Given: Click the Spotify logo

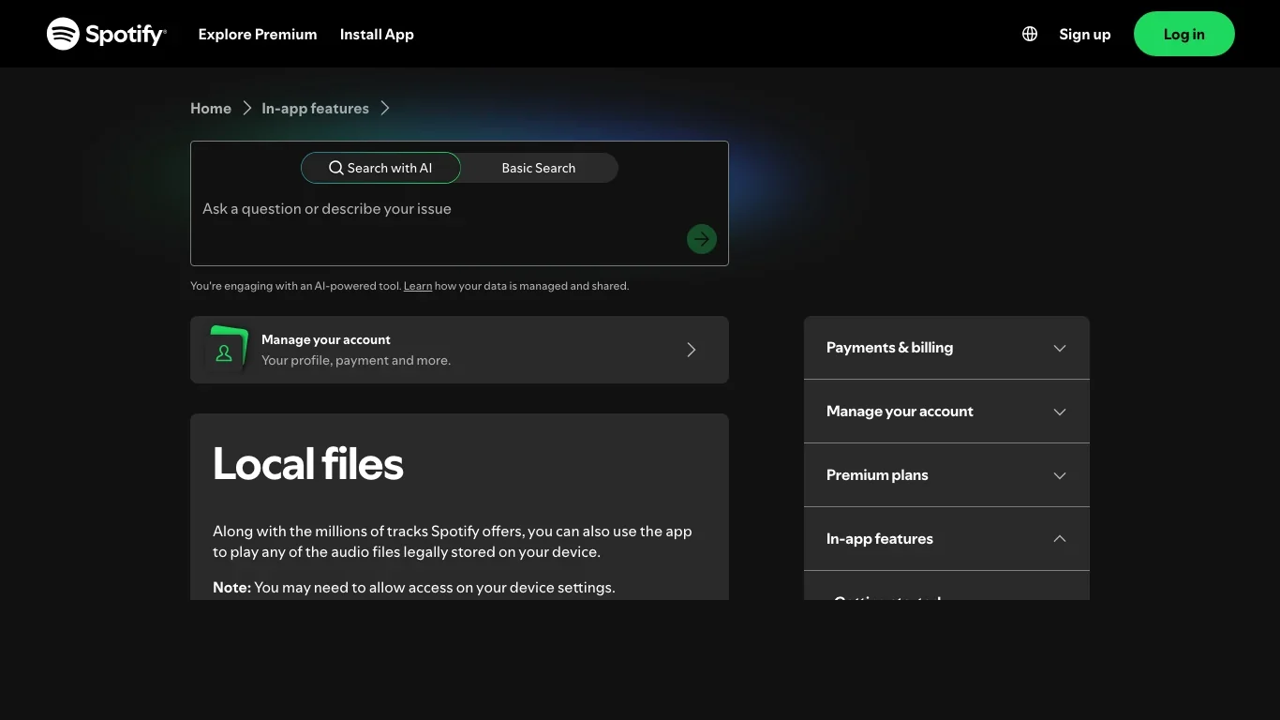Looking at the screenshot, I should 107,34.
